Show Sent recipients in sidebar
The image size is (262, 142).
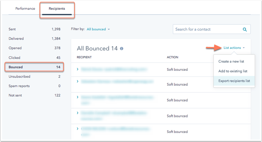coord(34,29)
